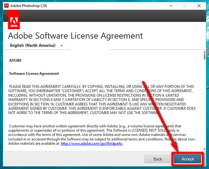The height and width of the screenshot is (169, 209).
Task: Click the license text scrollbar thumb
Action: click(x=205, y=56)
